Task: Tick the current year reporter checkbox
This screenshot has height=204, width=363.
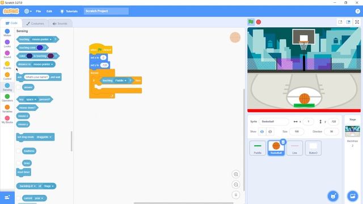Action: point(19,198)
